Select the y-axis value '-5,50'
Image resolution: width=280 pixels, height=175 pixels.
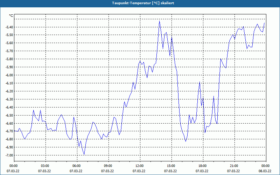9,35
